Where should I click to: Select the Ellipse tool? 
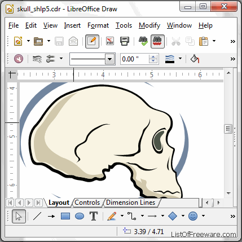tap(80, 216)
